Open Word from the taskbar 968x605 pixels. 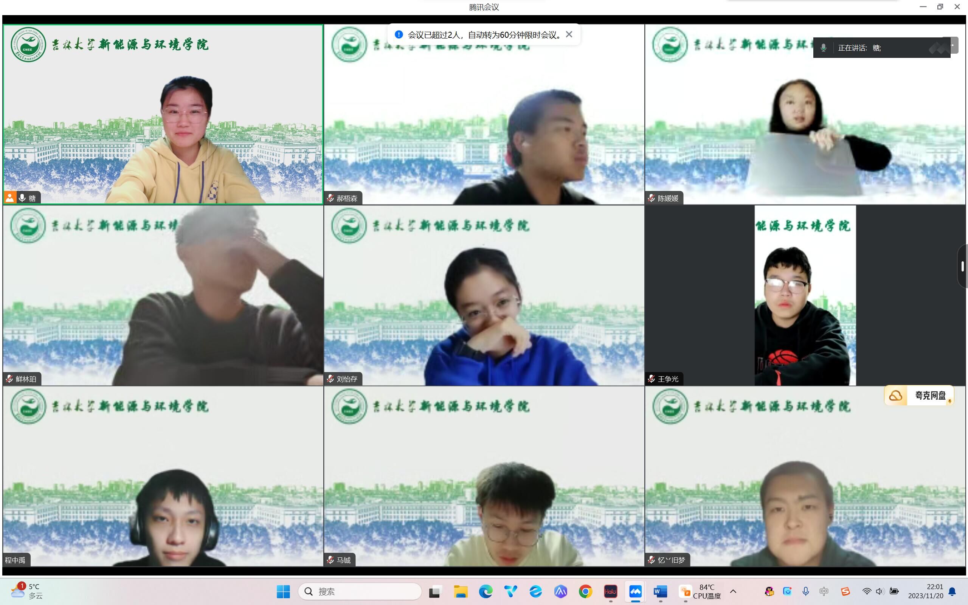[x=660, y=591]
